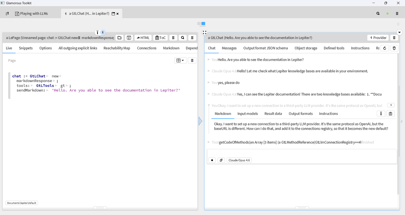
Task: Open the LePage header hamburger menu
Action: point(192,38)
